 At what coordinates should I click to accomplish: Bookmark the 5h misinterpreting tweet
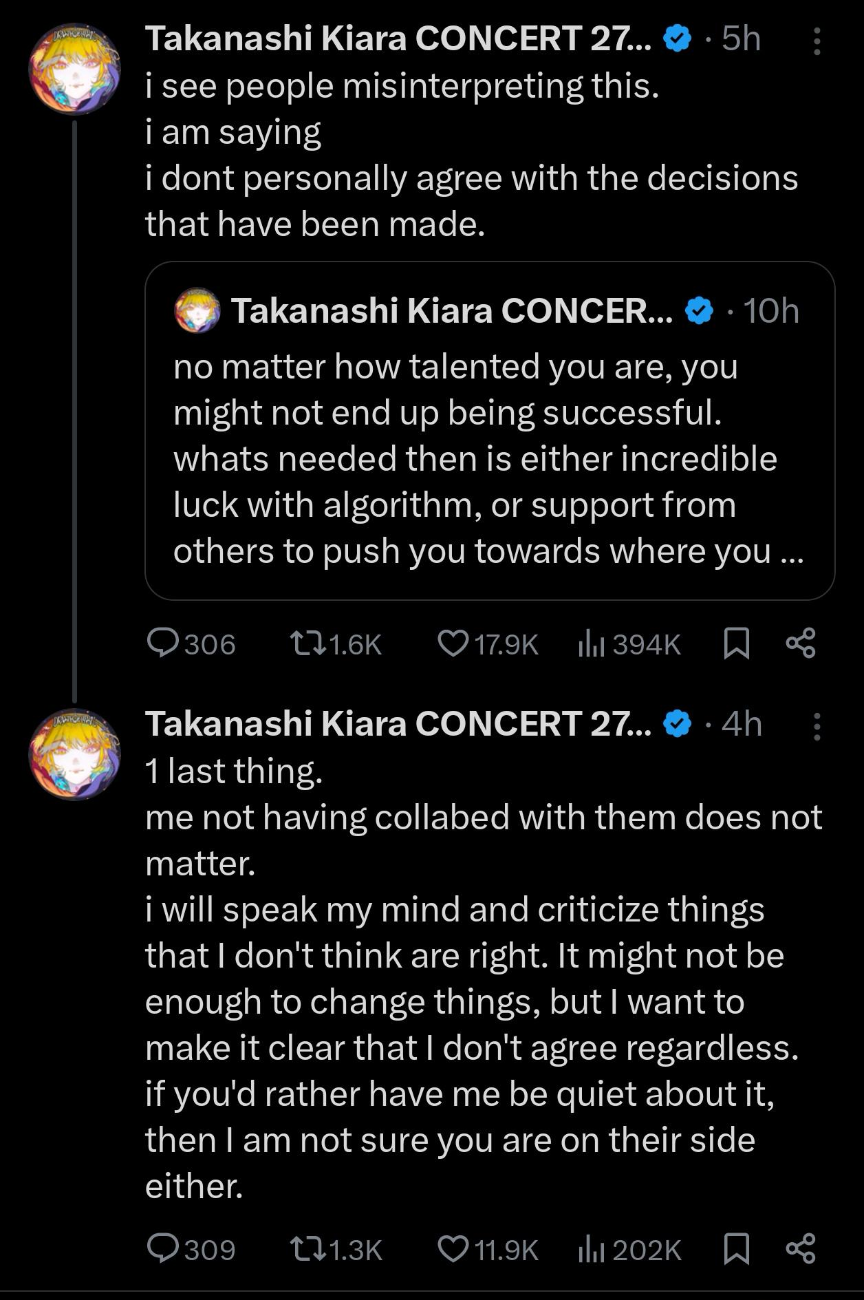coord(737,644)
